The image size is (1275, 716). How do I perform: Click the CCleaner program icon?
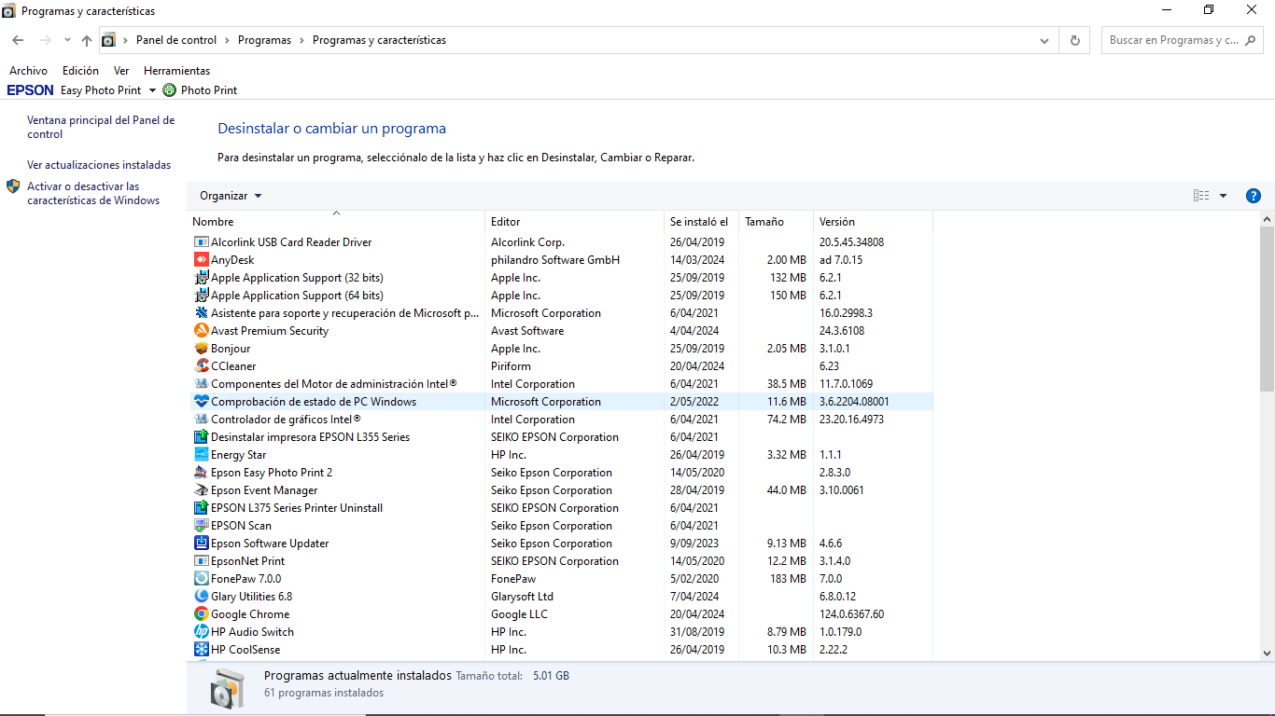click(202, 366)
